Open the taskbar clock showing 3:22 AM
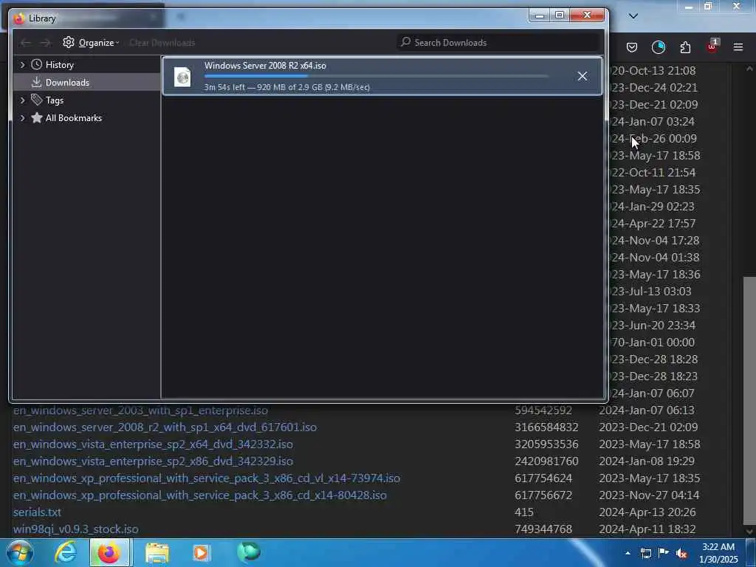This screenshot has width=756, height=567. [x=718, y=553]
